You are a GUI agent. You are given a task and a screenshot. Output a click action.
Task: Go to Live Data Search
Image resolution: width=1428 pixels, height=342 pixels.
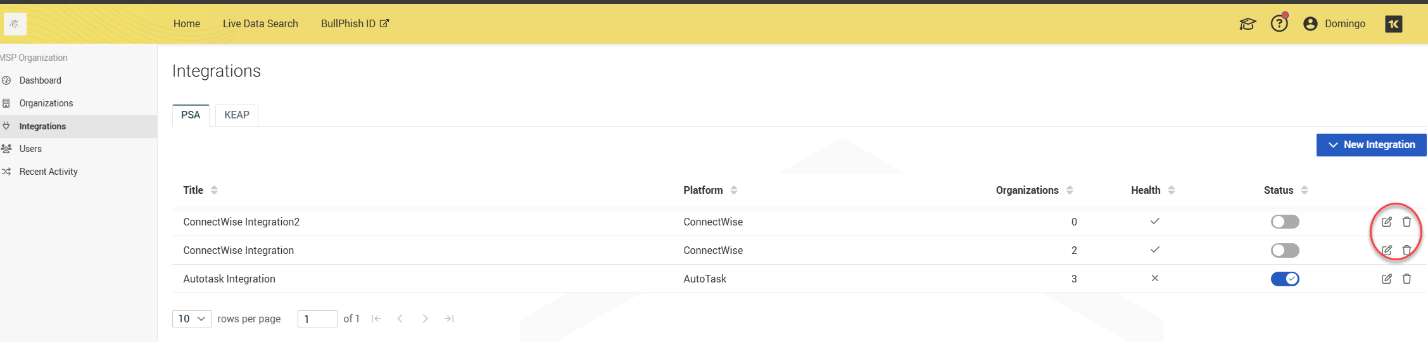[x=260, y=23]
